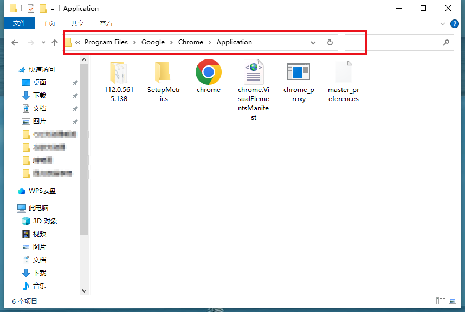Select the chrome_proxy executable

click(299, 82)
